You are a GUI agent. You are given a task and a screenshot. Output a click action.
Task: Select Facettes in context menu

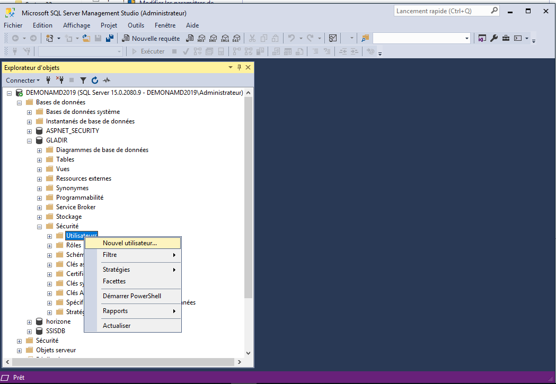point(134,281)
